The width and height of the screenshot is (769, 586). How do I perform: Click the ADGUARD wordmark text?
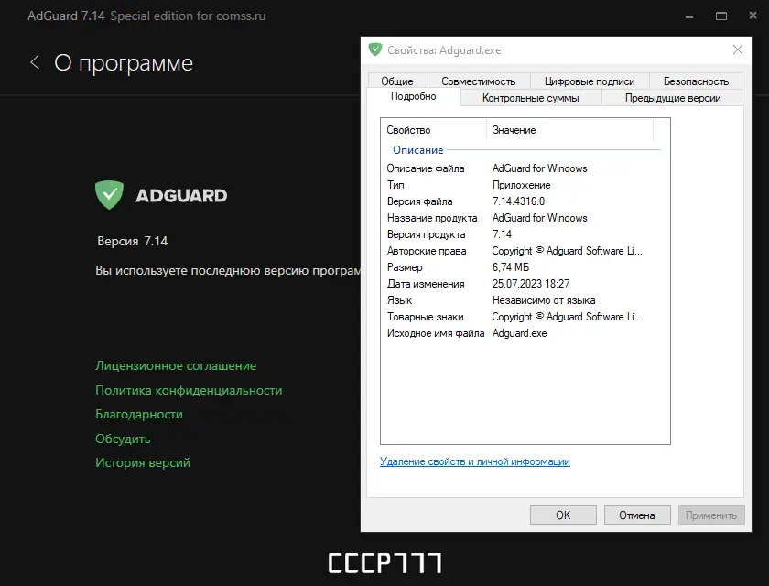point(181,196)
